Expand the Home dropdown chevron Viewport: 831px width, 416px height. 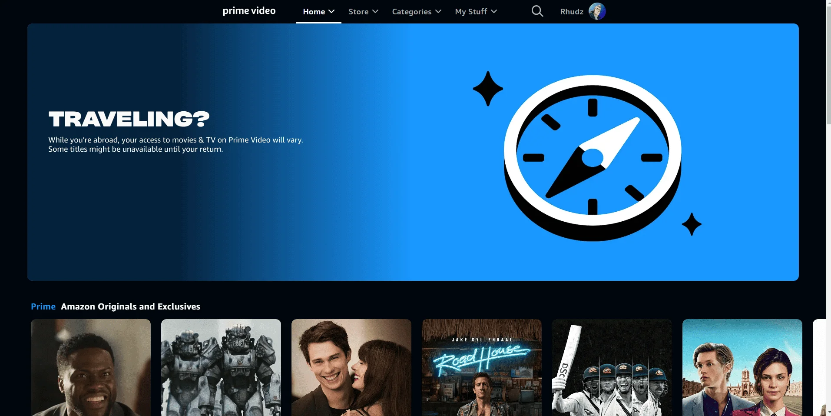pos(331,11)
